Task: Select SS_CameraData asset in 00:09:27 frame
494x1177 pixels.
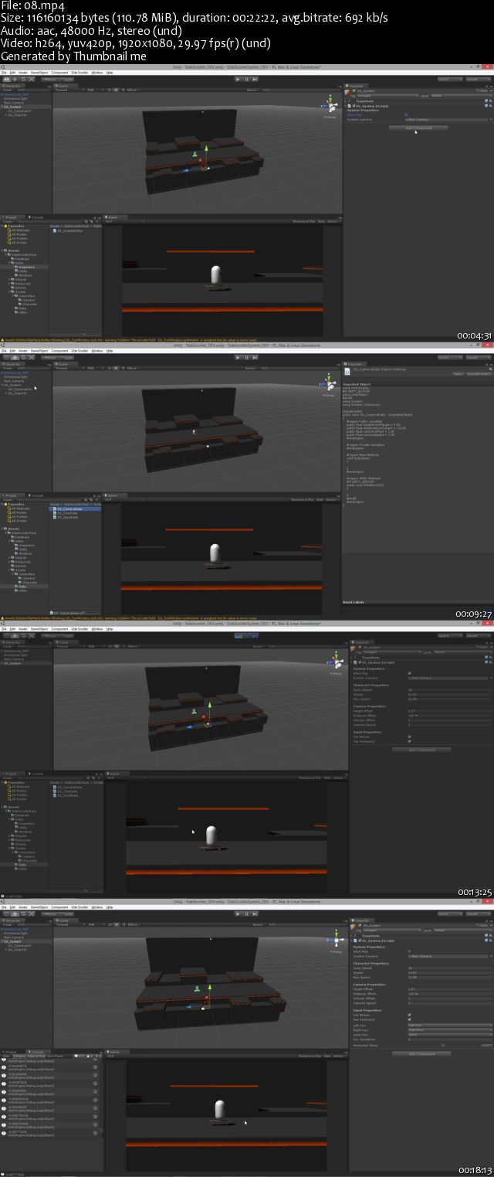Action: coord(68,509)
